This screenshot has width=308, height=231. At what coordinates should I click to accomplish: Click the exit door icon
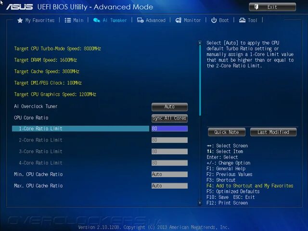(256, 7)
